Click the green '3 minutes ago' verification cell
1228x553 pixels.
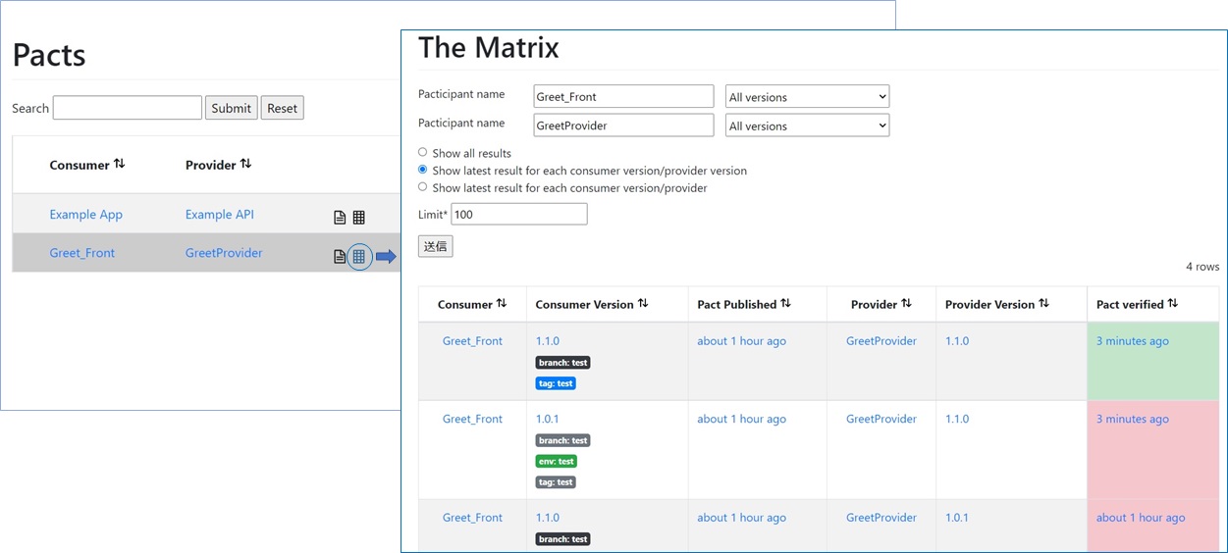(x=1132, y=341)
